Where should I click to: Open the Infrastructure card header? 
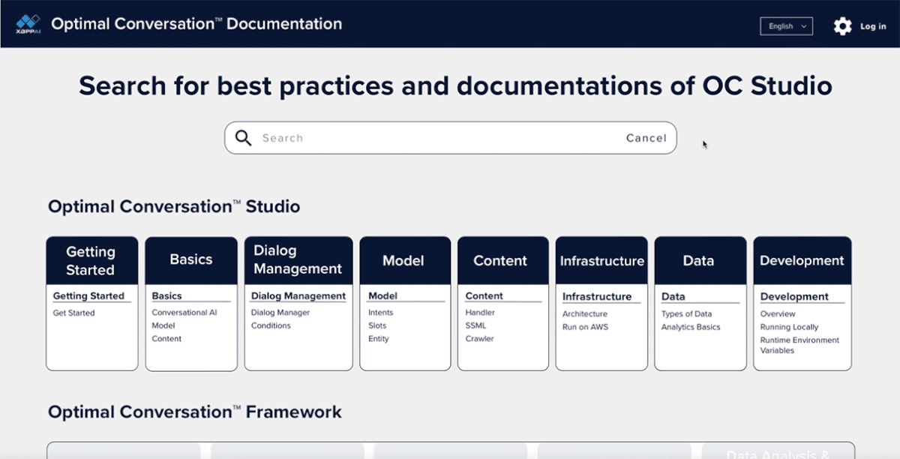pos(601,260)
